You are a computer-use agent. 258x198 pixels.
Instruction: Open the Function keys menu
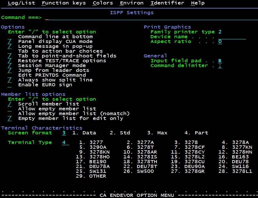tap(64, 3)
